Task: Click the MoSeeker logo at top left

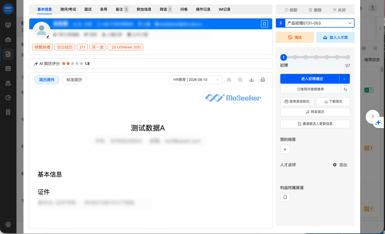Action: [8, 9]
